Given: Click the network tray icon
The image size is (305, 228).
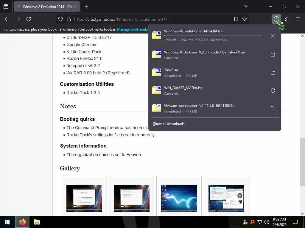Looking at the screenshot, I should [259, 222].
